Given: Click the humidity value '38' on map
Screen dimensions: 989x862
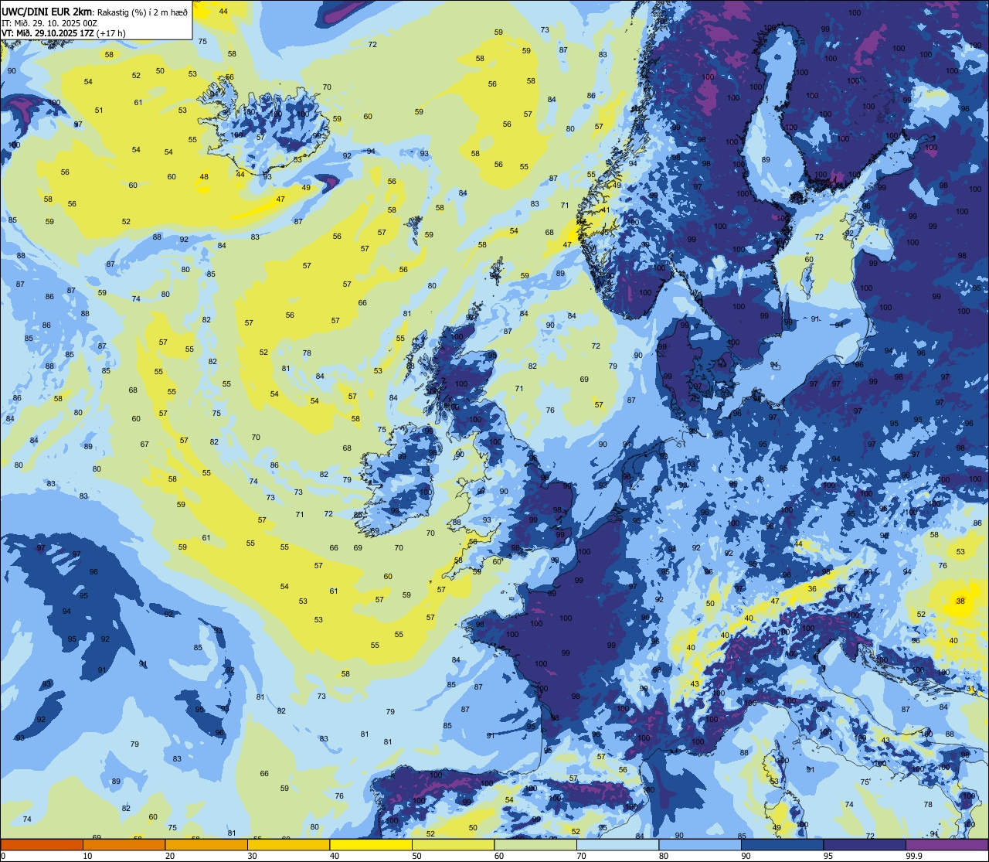Looking at the screenshot, I should click(x=960, y=601).
